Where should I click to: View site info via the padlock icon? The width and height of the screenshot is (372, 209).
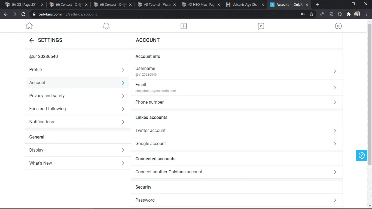point(34,14)
